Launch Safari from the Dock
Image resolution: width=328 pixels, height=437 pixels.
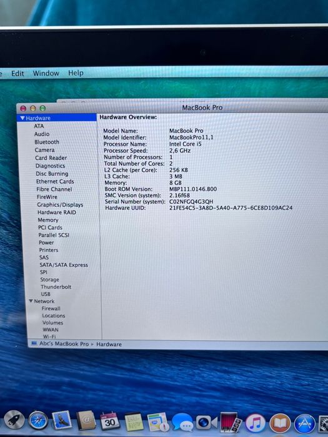tap(38, 421)
